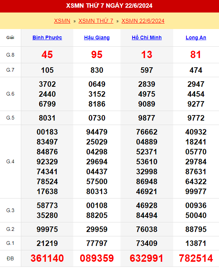Click the G.8 result 13

pos(146,55)
